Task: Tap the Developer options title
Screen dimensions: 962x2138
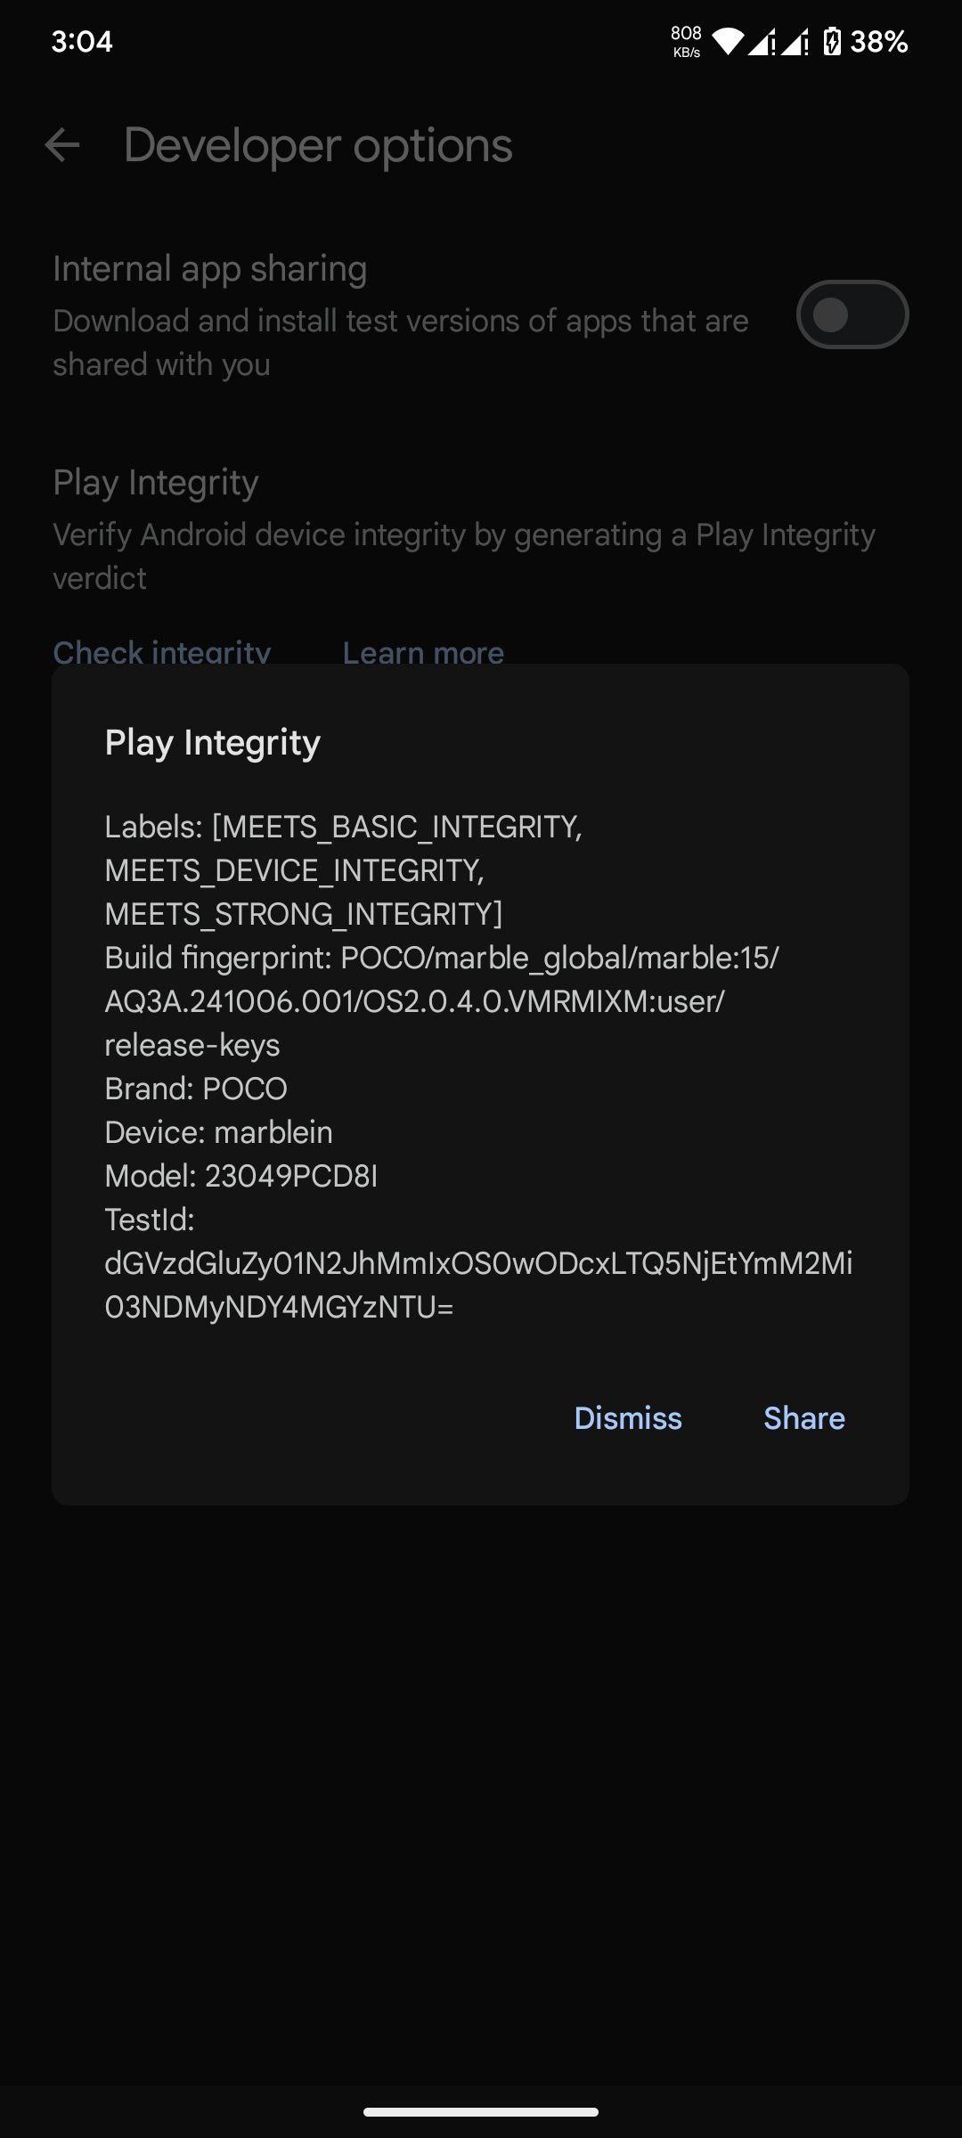Action: point(318,145)
